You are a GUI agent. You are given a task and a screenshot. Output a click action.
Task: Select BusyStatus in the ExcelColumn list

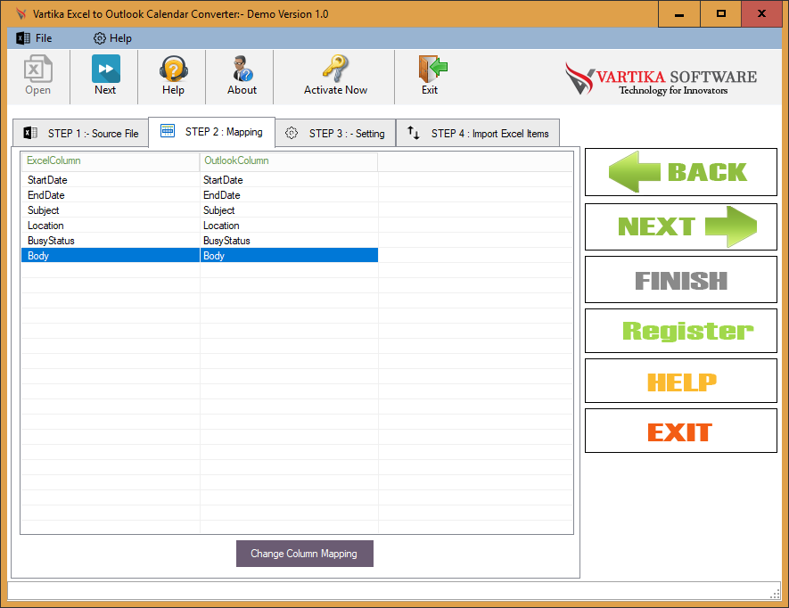click(51, 241)
